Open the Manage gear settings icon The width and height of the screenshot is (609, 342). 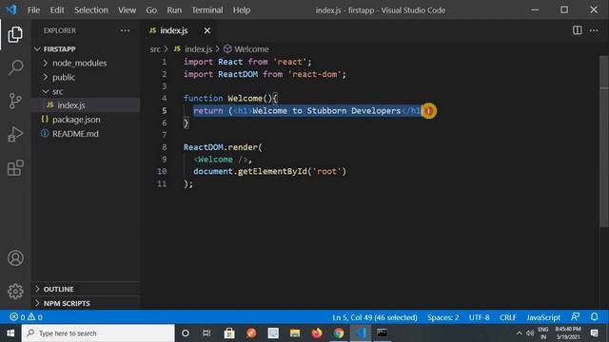tap(15, 292)
